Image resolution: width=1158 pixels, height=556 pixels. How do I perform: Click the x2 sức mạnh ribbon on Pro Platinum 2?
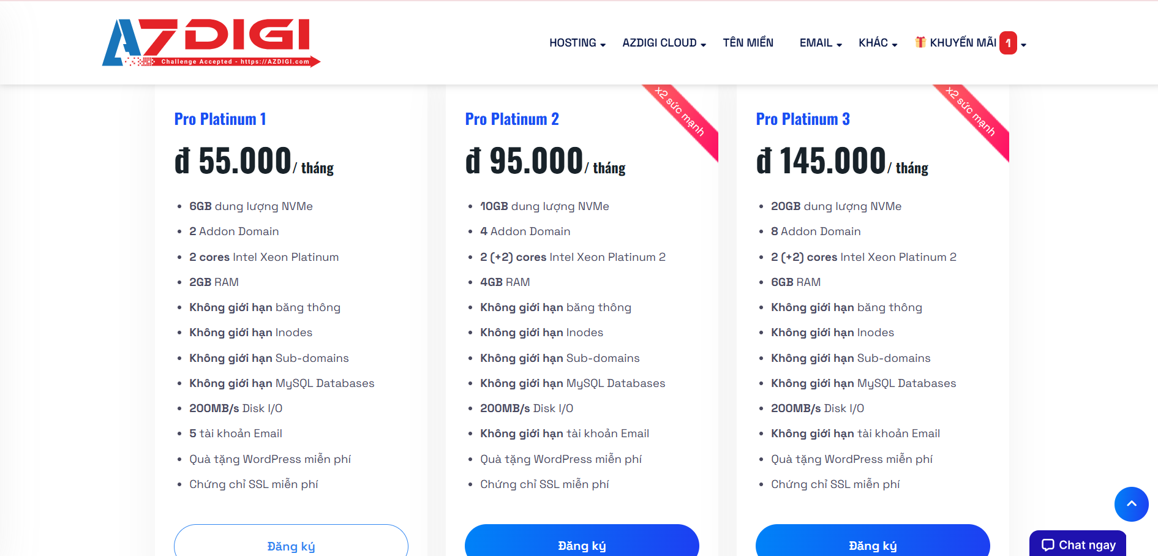tap(680, 112)
